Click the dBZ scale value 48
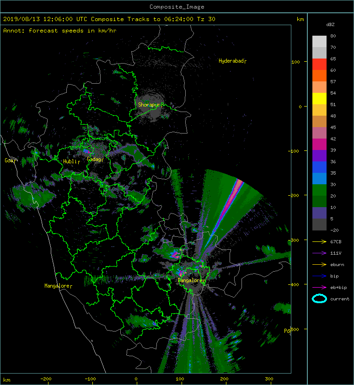The width and height of the screenshot is (354, 385). click(x=333, y=116)
